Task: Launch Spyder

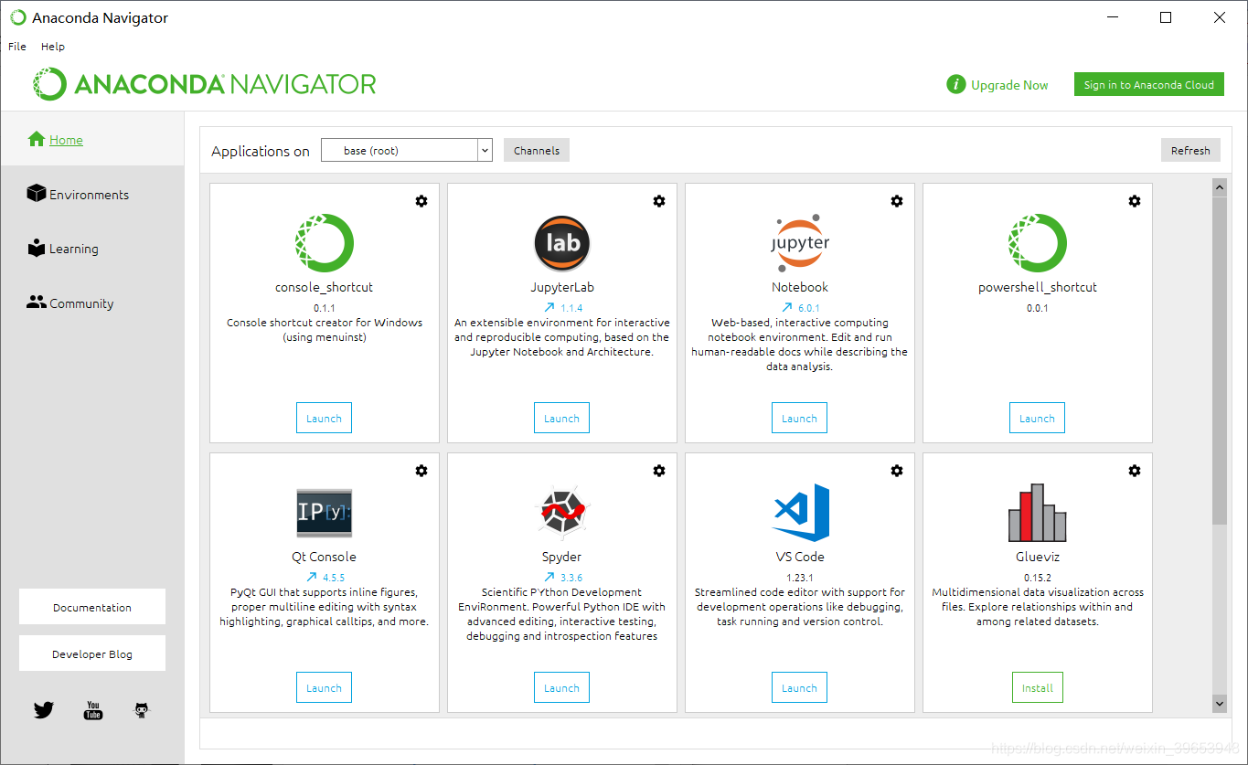Action: tap(562, 687)
